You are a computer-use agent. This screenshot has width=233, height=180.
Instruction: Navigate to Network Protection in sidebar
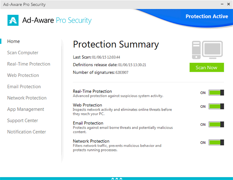(x=27, y=98)
